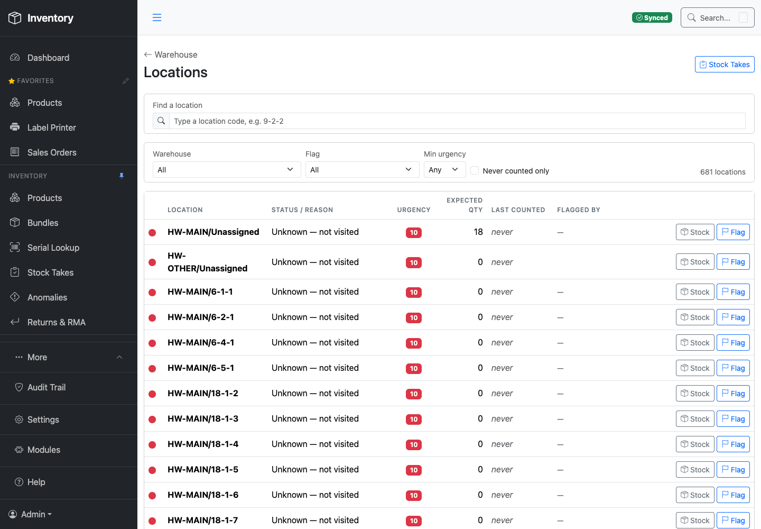Select location HW-MAIN/18-1-6

203,495
